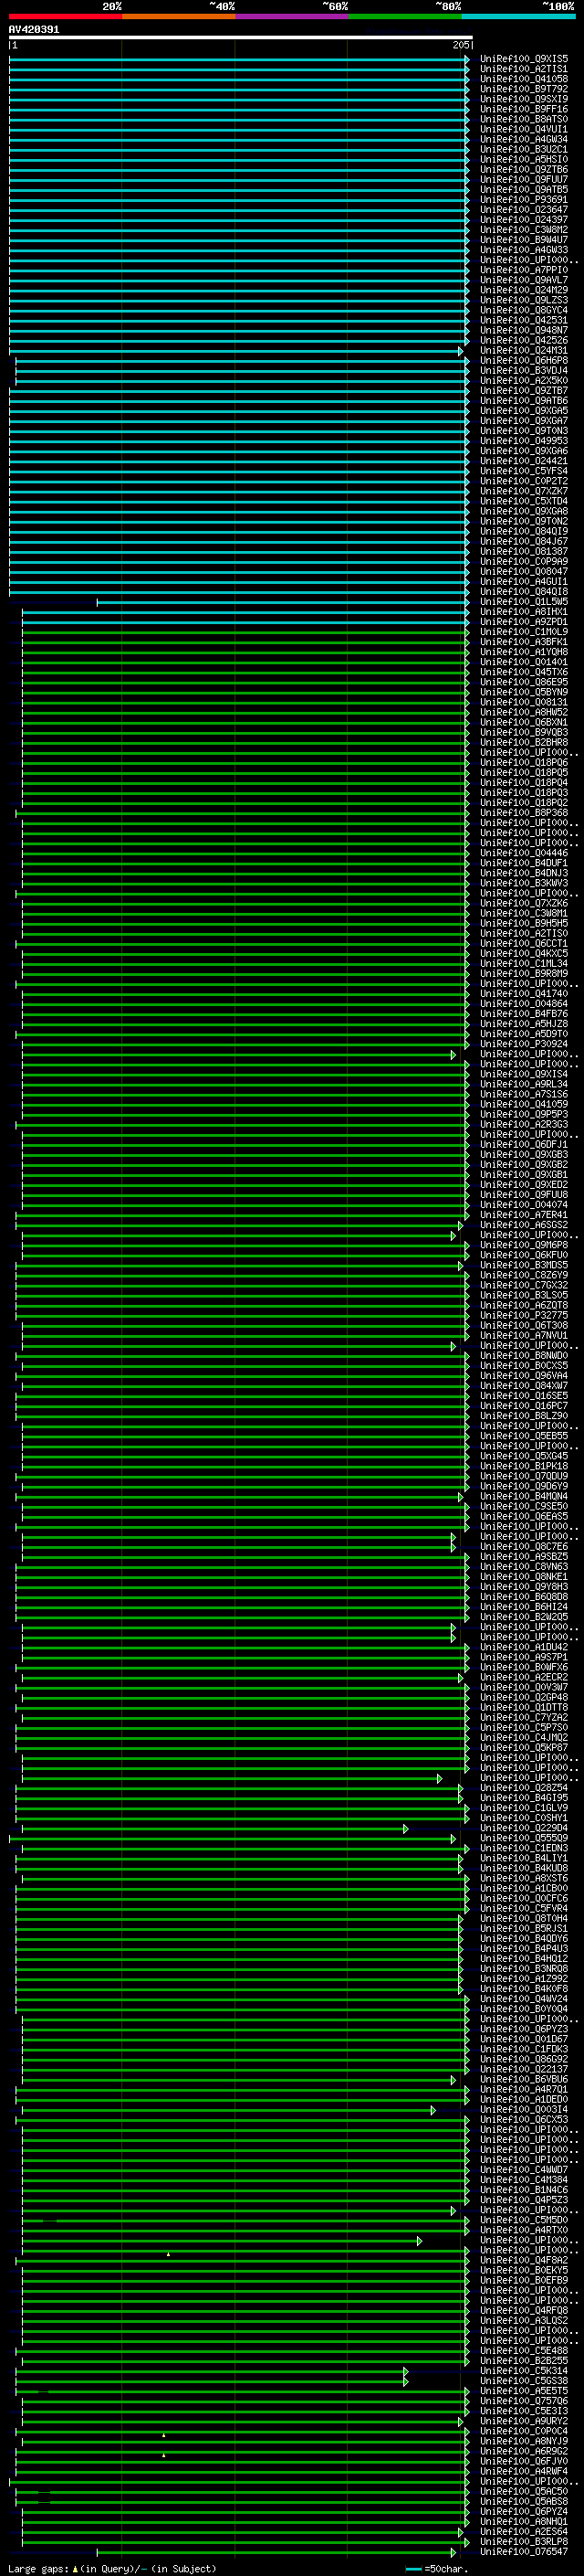
Task: Click the green ~80% identity legend segment
Action: coord(404,16)
